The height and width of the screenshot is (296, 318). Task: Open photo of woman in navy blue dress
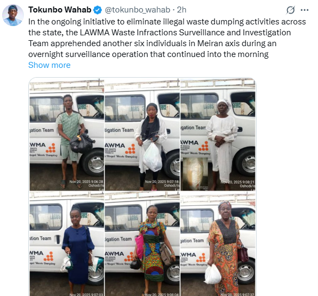pos(67,243)
